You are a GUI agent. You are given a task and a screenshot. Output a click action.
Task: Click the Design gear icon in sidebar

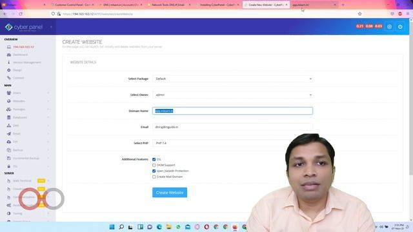[8, 70]
